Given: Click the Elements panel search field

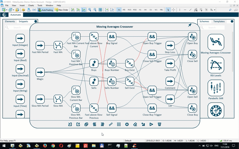Looking at the screenshot, I should point(17,27).
